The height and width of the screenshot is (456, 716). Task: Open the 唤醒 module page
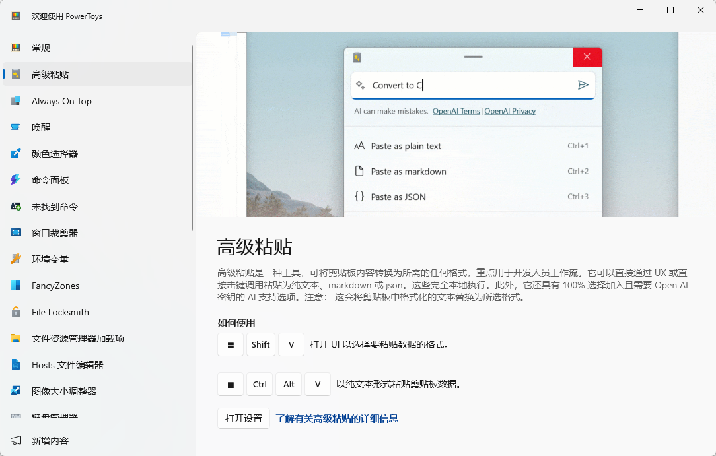97,127
